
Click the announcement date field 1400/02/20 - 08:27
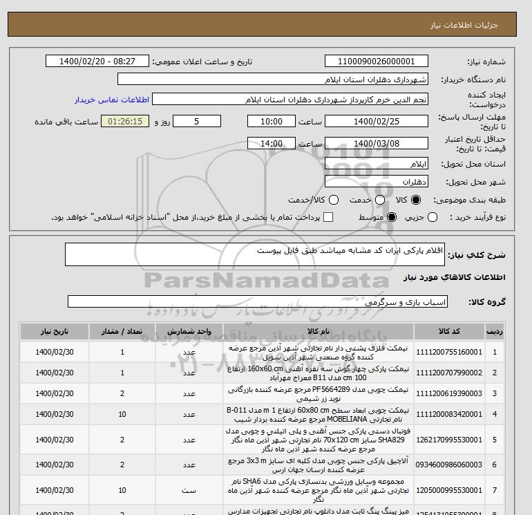[x=97, y=61]
